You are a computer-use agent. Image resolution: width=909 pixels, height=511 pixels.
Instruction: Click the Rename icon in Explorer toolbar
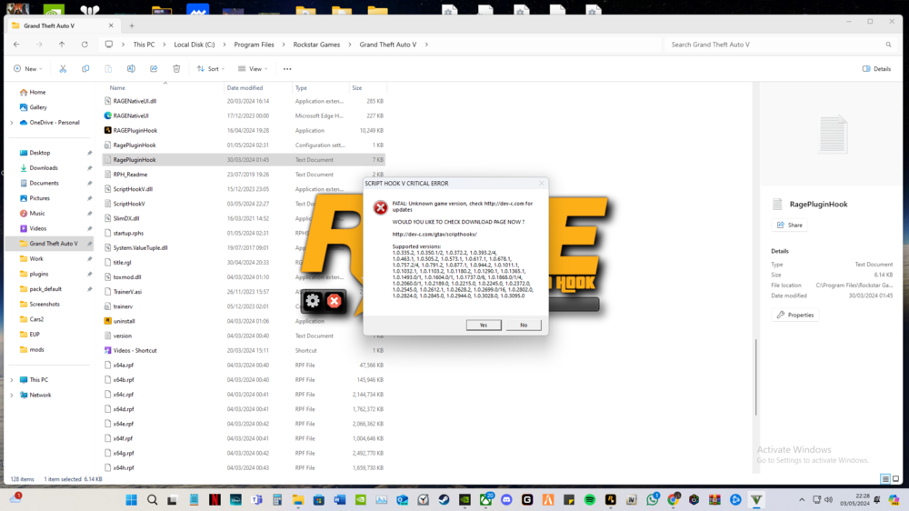click(131, 68)
